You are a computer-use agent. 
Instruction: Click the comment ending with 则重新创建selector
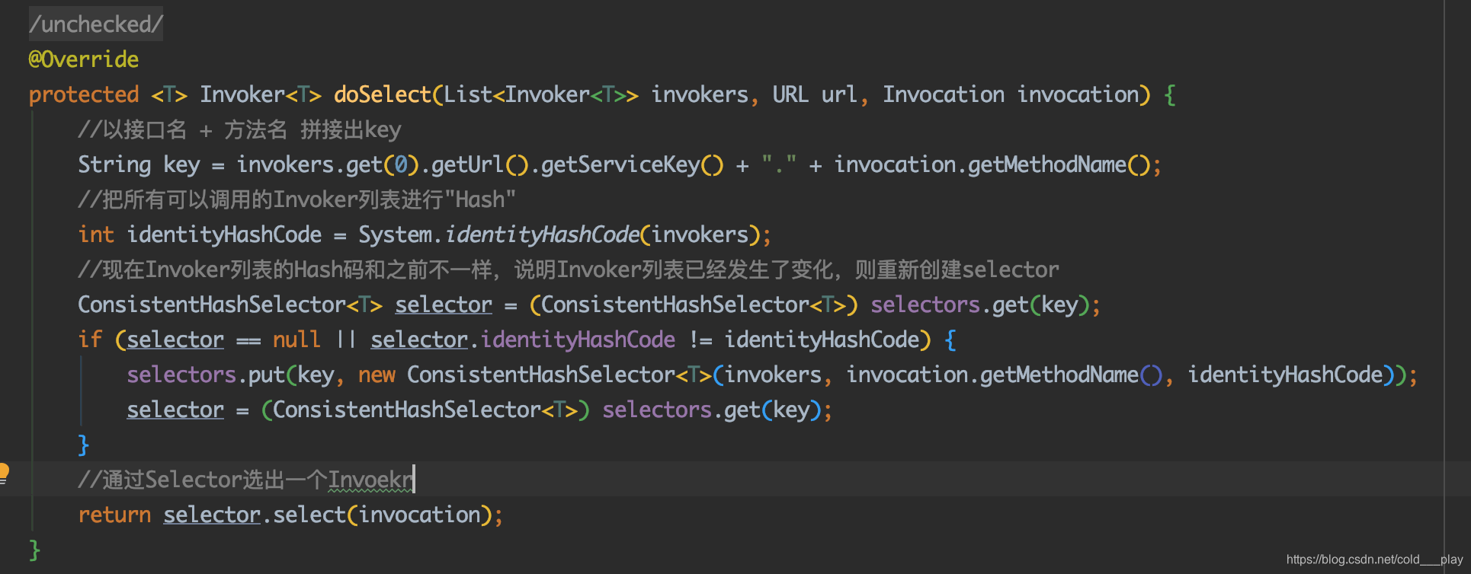point(569,269)
